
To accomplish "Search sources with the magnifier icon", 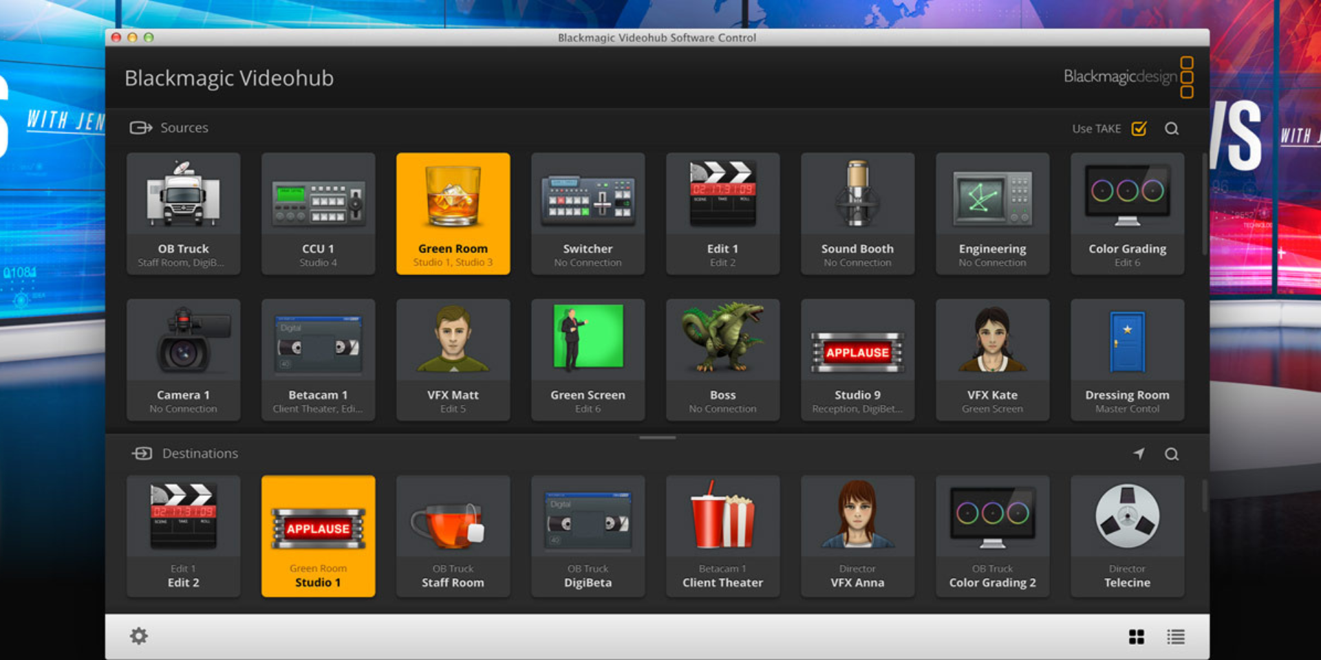I will (1172, 129).
